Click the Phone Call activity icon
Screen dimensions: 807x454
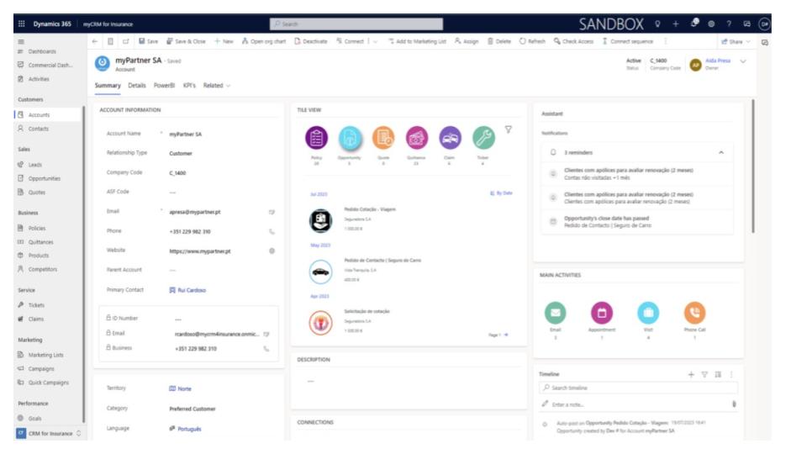point(694,313)
